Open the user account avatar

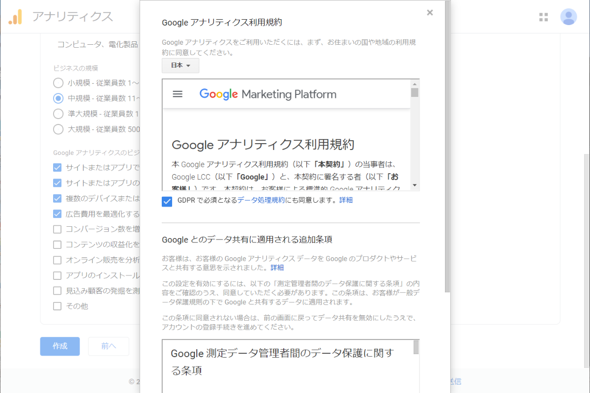pos(568,17)
